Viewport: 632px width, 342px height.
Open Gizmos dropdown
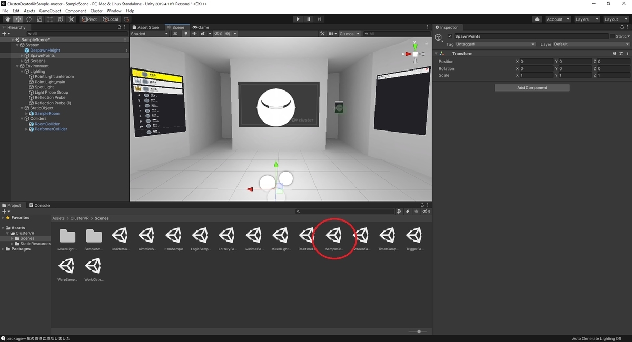point(349,34)
